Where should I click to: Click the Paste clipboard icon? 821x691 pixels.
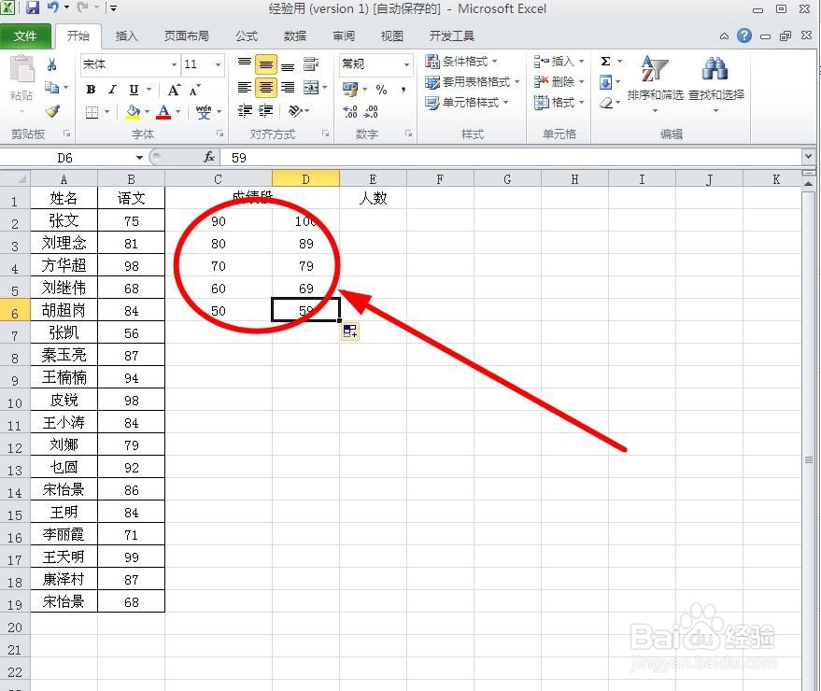pos(21,70)
